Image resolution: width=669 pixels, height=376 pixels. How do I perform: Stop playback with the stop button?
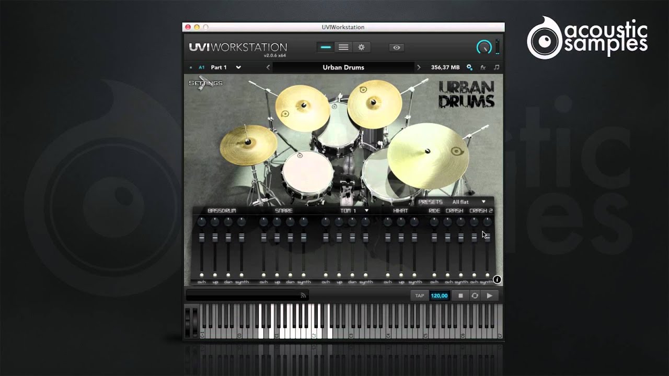coord(460,296)
